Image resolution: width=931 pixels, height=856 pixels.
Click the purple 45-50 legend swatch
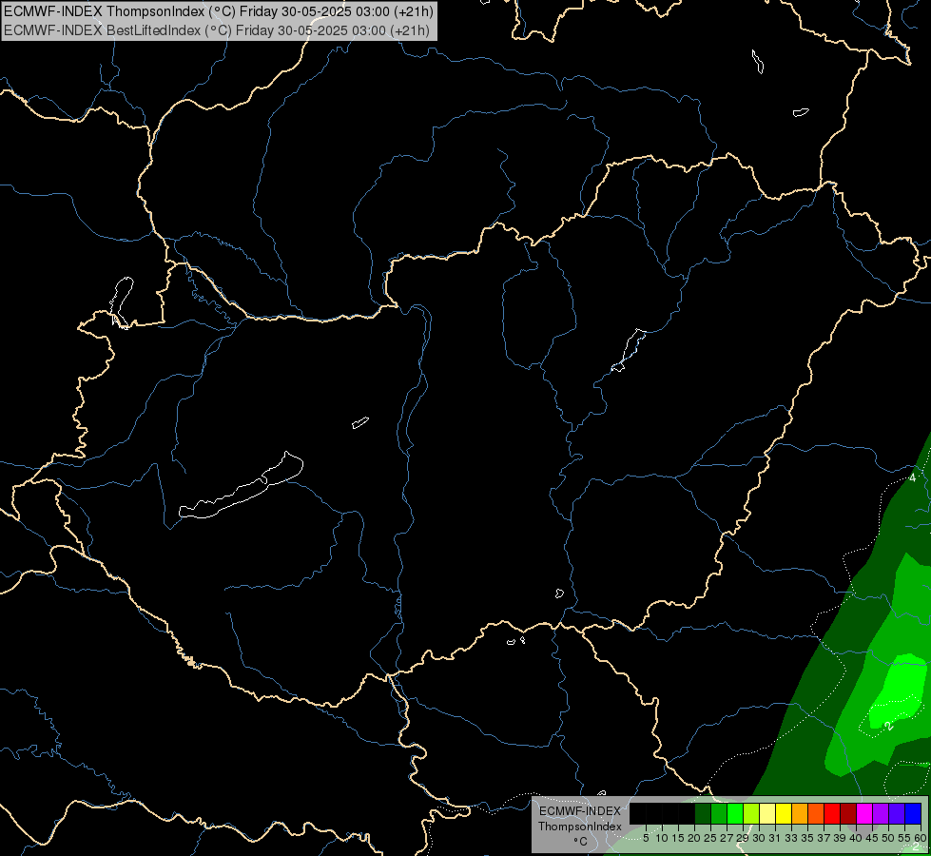pos(881,813)
